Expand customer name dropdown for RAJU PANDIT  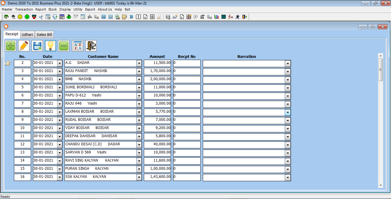coord(139,71)
